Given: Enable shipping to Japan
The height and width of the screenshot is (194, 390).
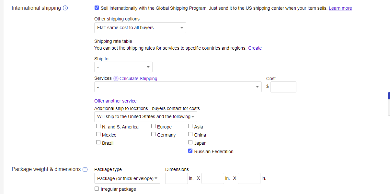Looking at the screenshot, I should (x=190, y=142).
